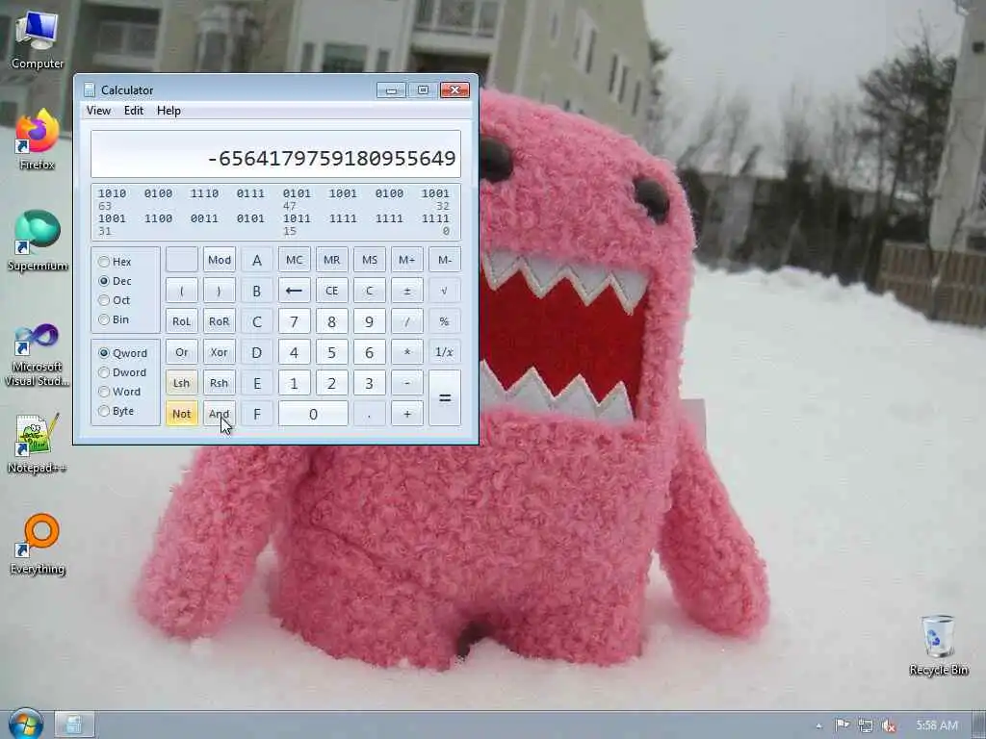Click the Or bitwise button
Image resolution: width=986 pixels, height=739 pixels.
tap(182, 352)
